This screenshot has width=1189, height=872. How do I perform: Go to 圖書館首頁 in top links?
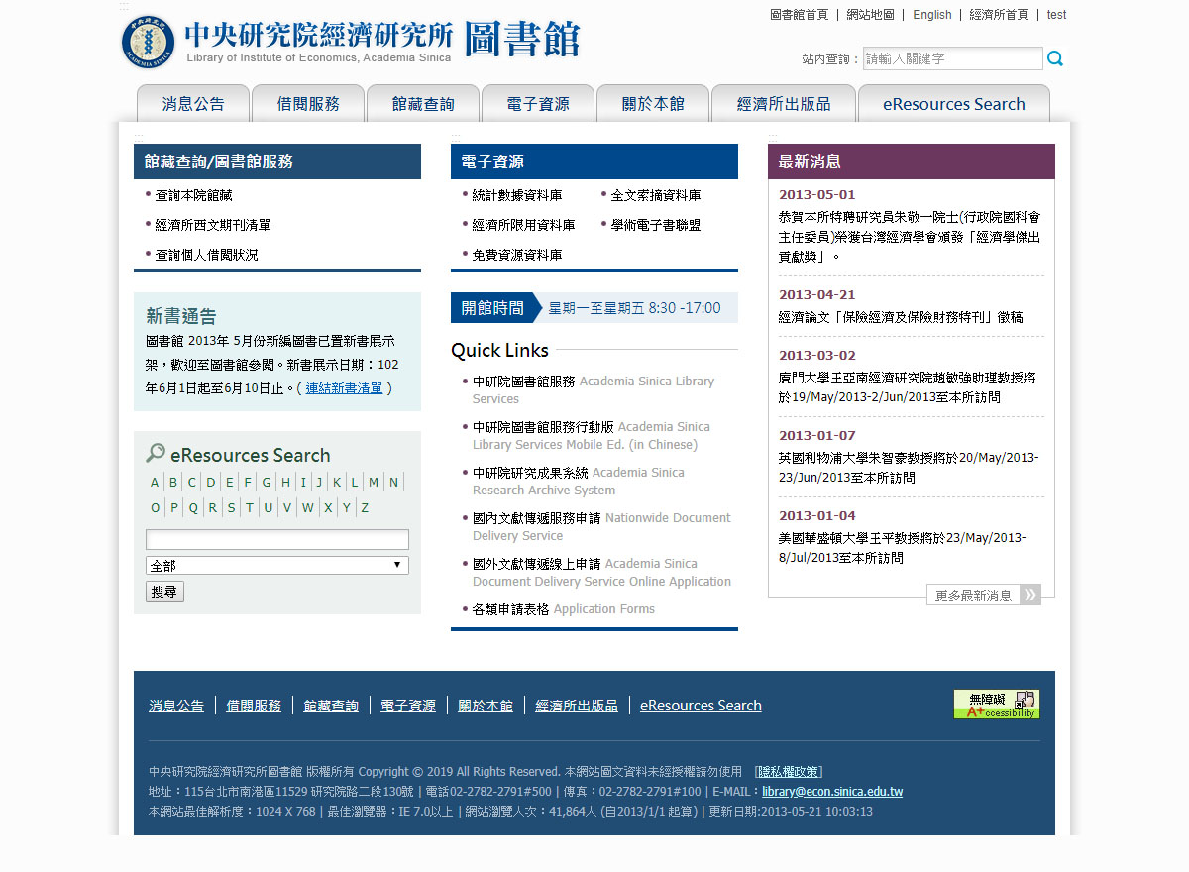click(x=799, y=15)
